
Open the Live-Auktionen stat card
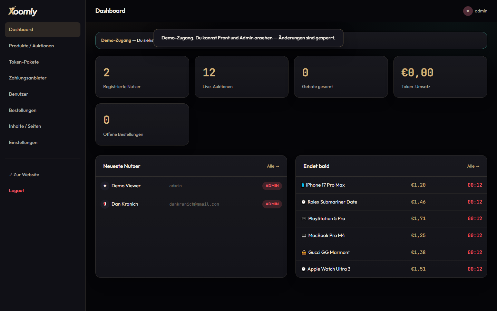pyautogui.click(x=242, y=77)
